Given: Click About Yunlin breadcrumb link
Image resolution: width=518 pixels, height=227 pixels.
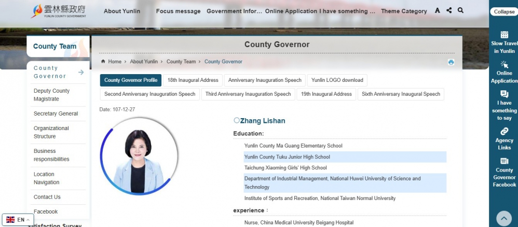Looking at the screenshot, I should pos(144,62).
